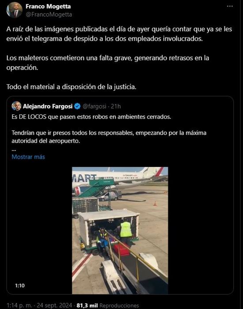Click the paragraph about Los maleteros

pyautogui.click(x=108, y=63)
